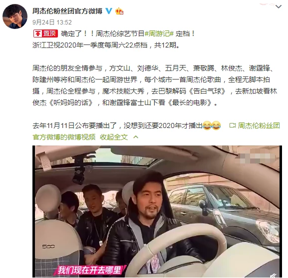This screenshot has width=288, height=278.
Task: Click the post timestamp 9月24日 13:52
Action: click(52, 22)
